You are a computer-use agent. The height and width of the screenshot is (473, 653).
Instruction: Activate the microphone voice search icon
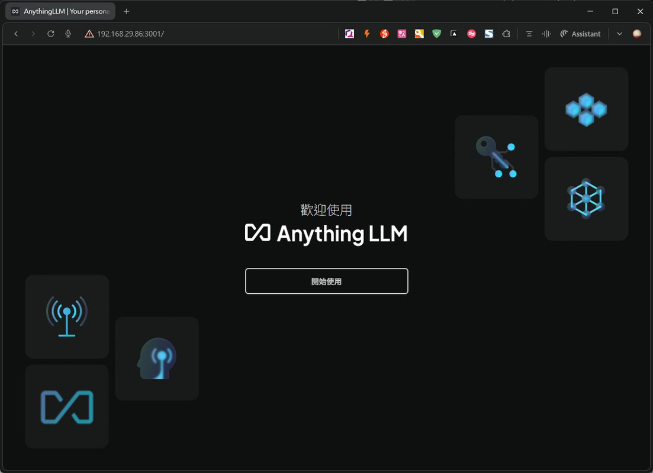(x=68, y=34)
